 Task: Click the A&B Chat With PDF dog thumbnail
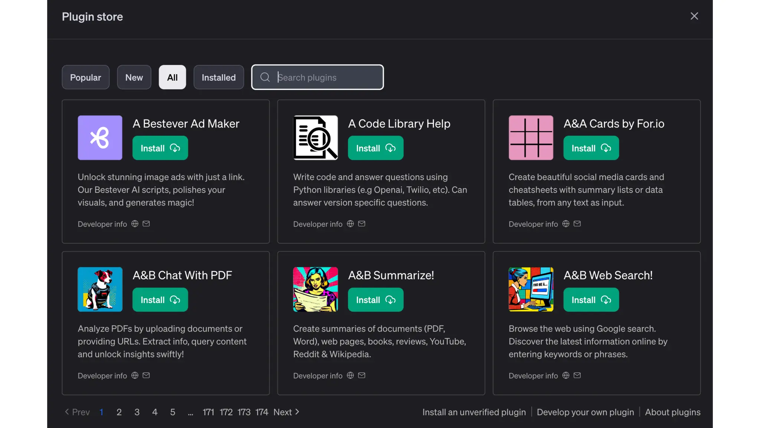pos(100,289)
